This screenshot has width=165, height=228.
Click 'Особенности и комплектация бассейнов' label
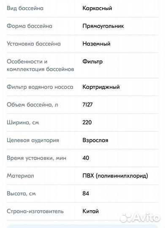(x=41, y=65)
